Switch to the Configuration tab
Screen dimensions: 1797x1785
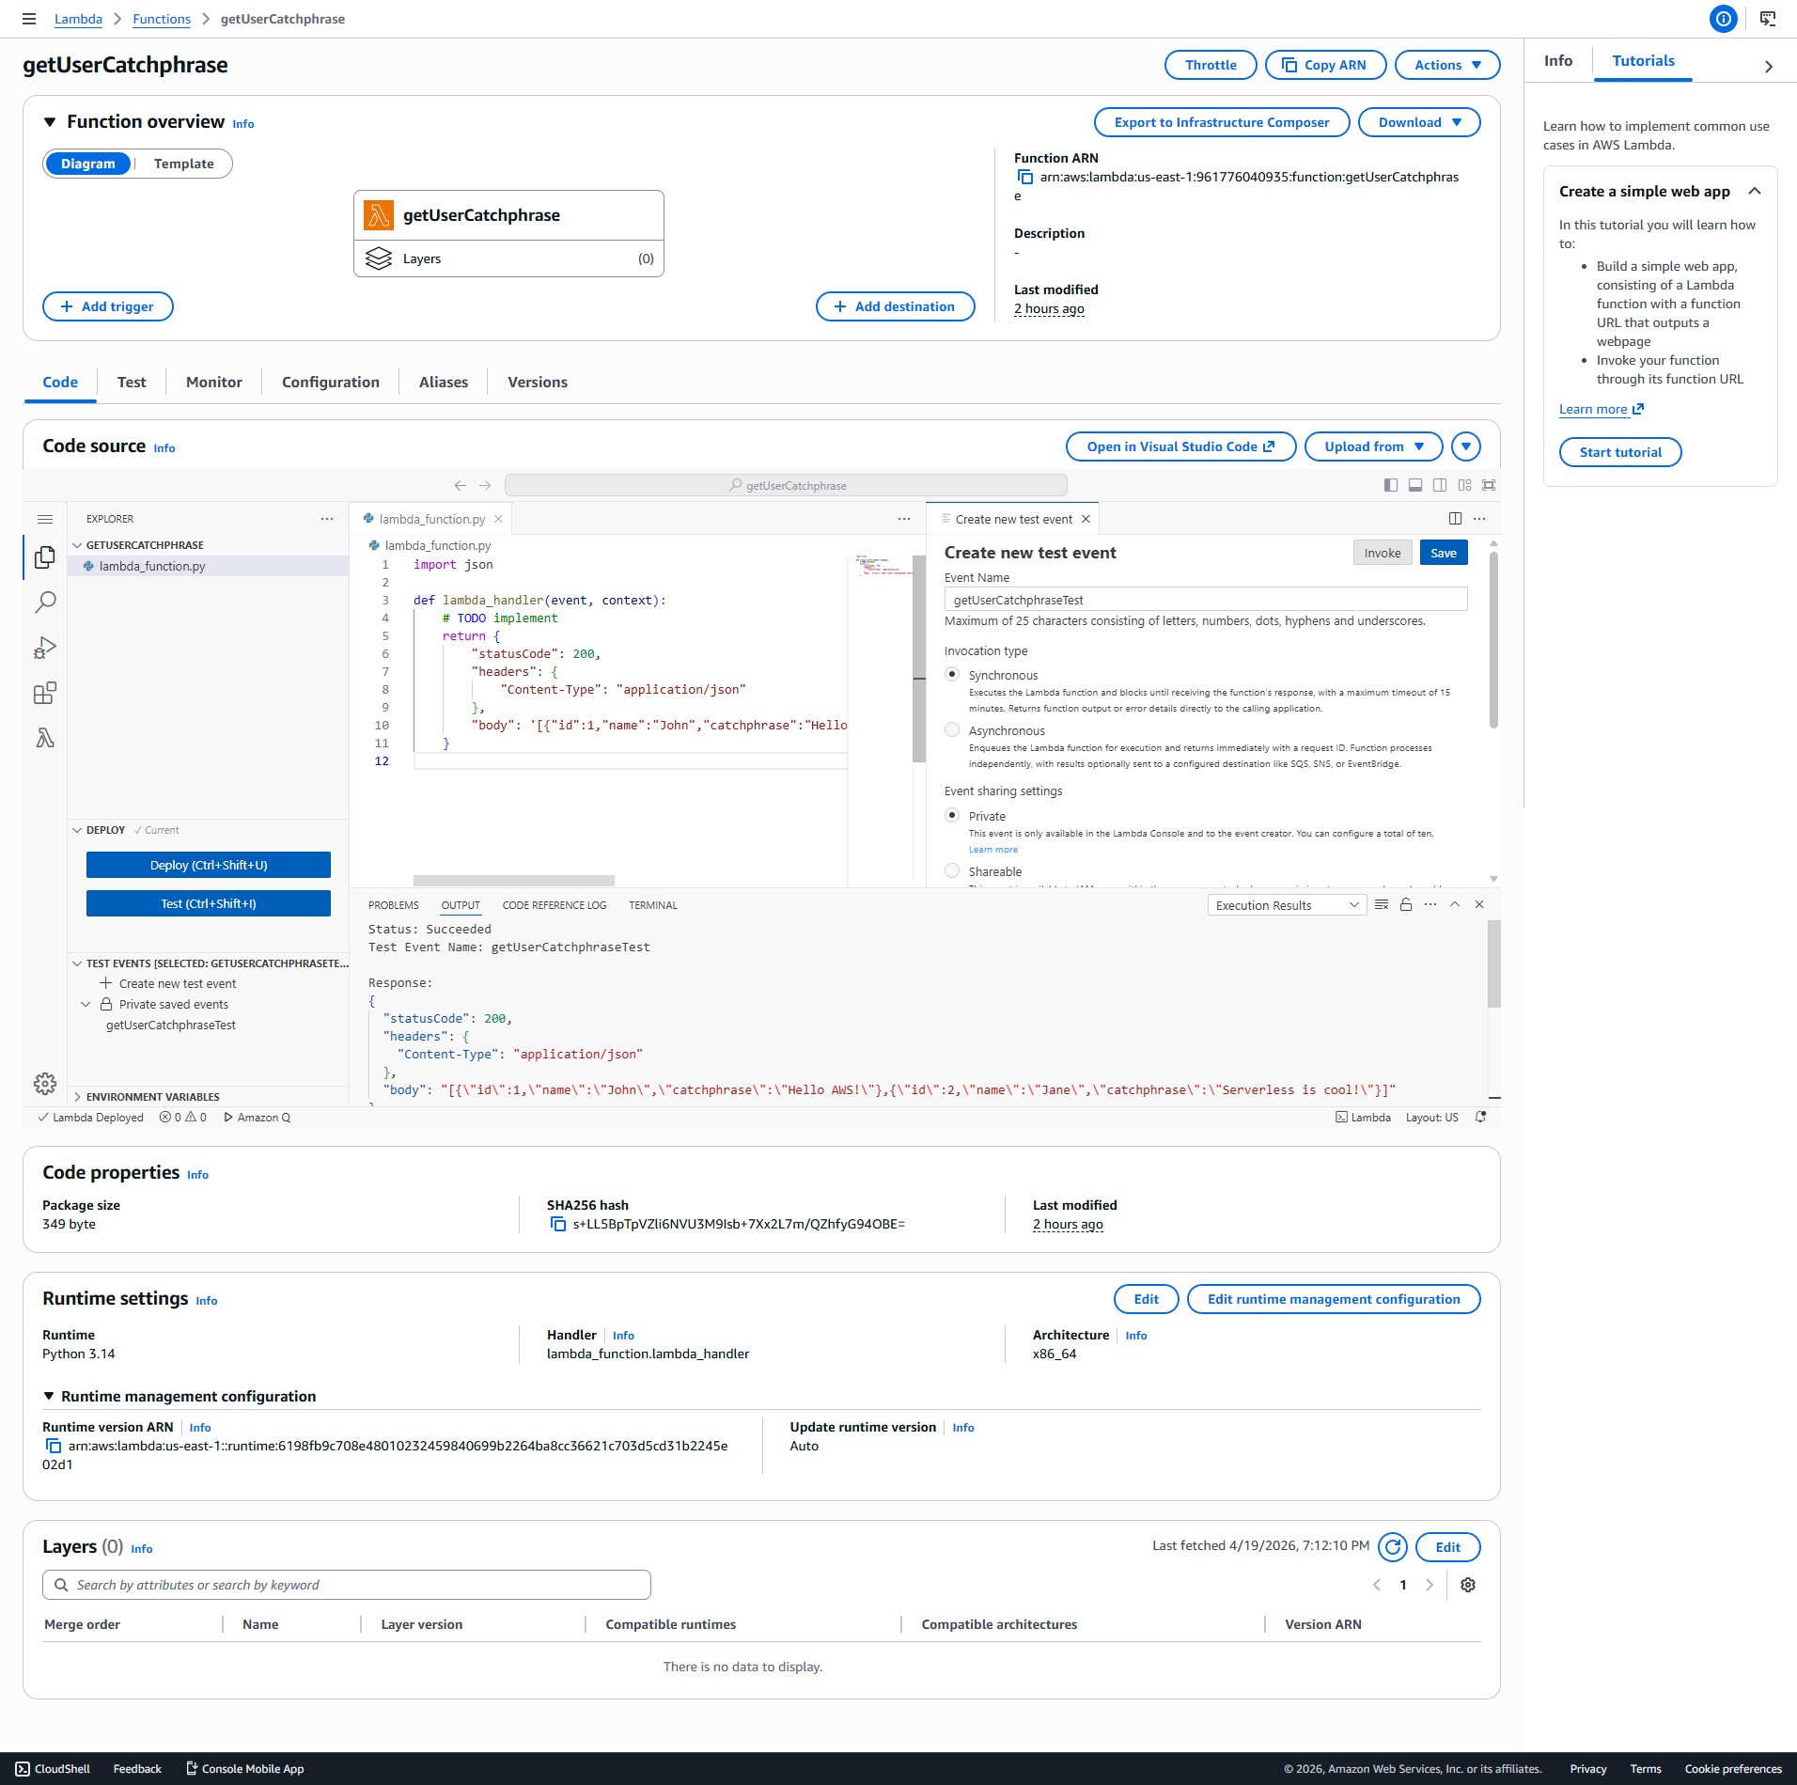(331, 382)
